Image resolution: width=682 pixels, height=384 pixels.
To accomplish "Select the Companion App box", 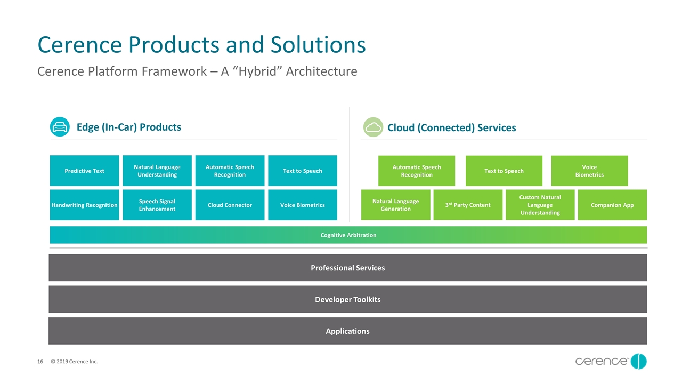I will [612, 205].
